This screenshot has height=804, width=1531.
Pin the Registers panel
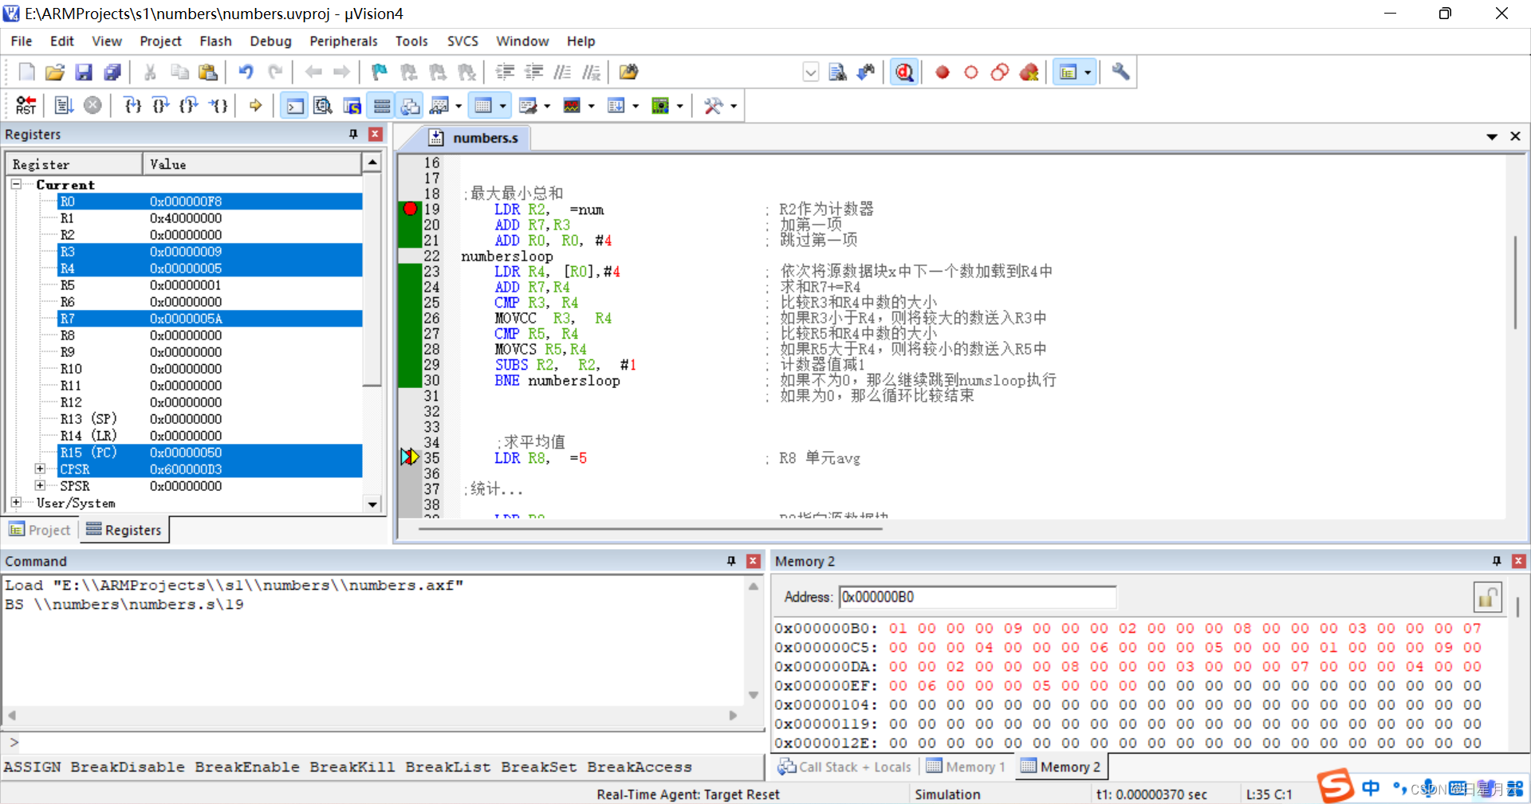(x=353, y=135)
